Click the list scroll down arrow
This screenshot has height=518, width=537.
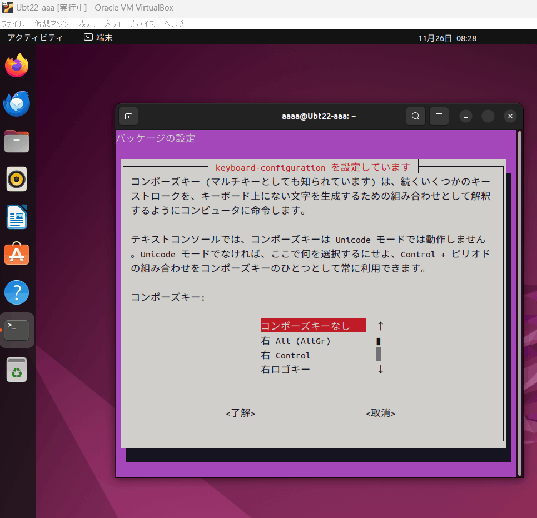pyautogui.click(x=380, y=370)
